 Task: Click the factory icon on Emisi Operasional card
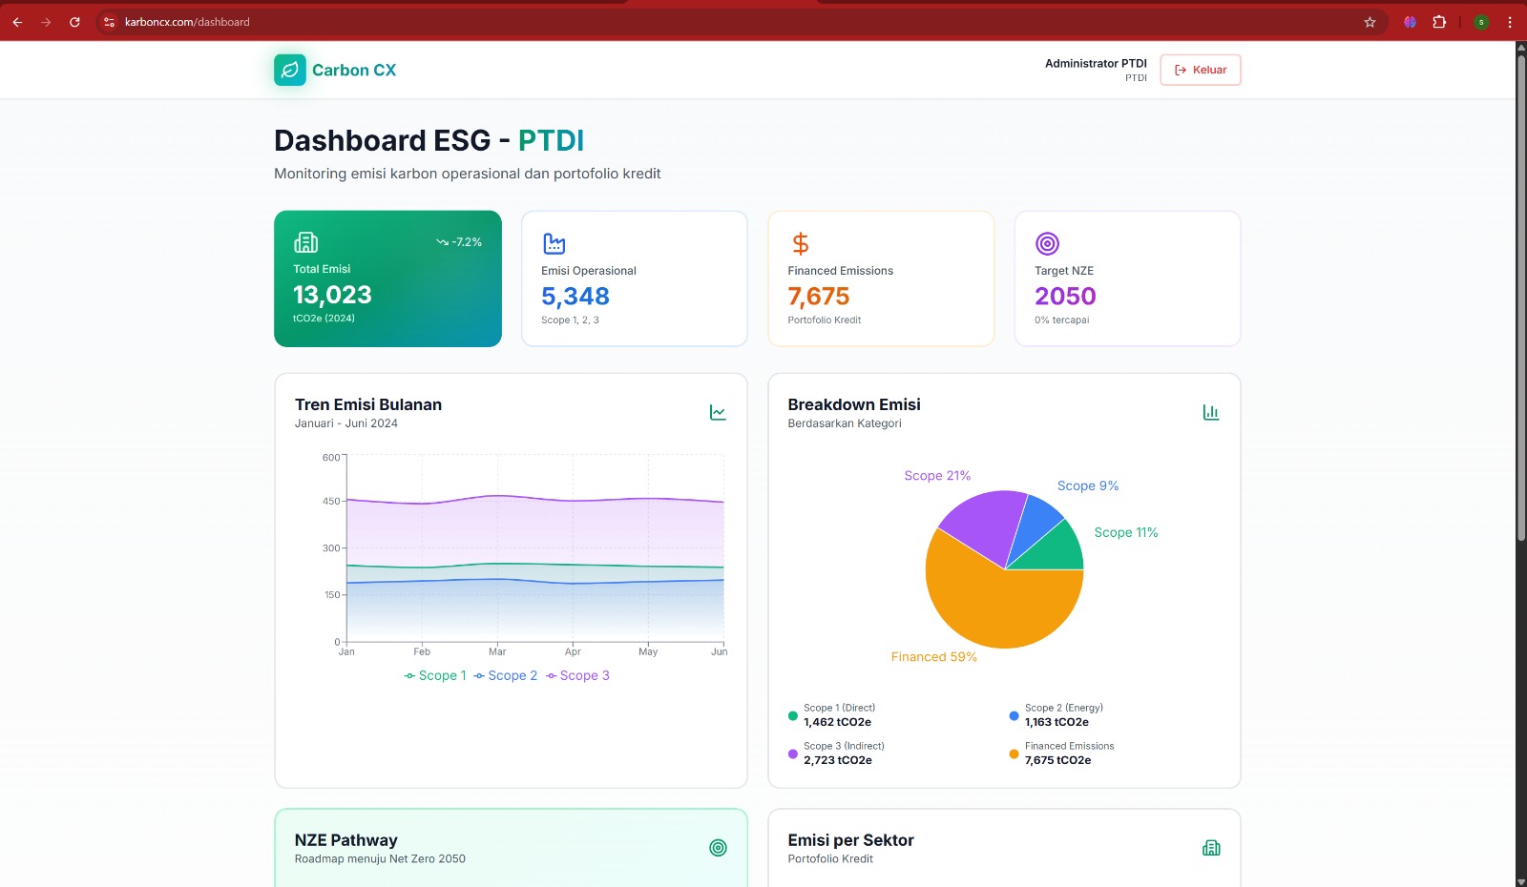point(553,241)
